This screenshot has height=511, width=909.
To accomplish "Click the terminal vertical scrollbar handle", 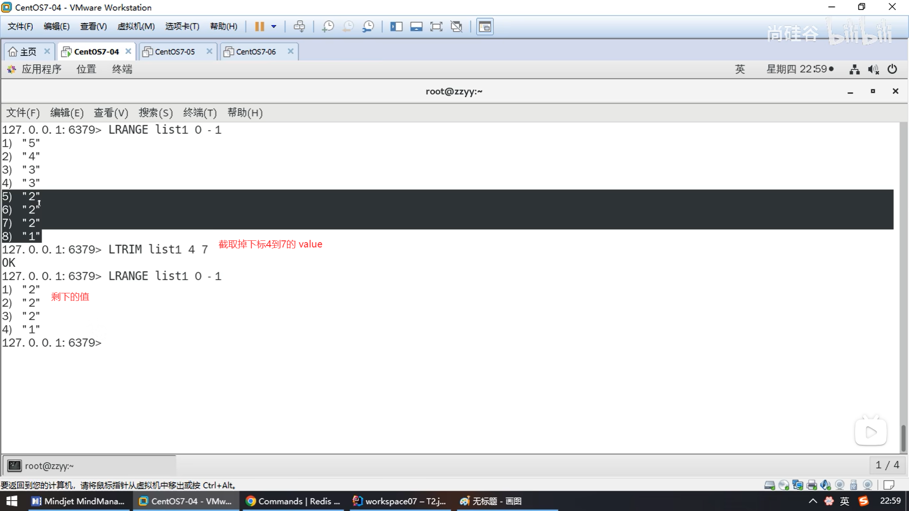I will click(x=903, y=438).
